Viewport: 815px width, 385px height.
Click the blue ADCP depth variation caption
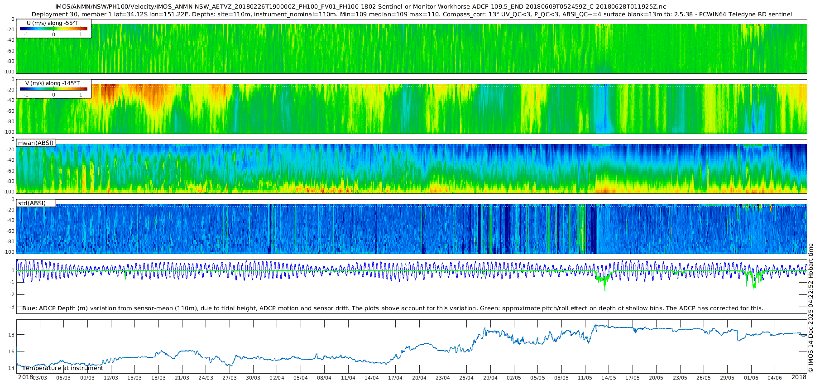[x=393, y=308]
